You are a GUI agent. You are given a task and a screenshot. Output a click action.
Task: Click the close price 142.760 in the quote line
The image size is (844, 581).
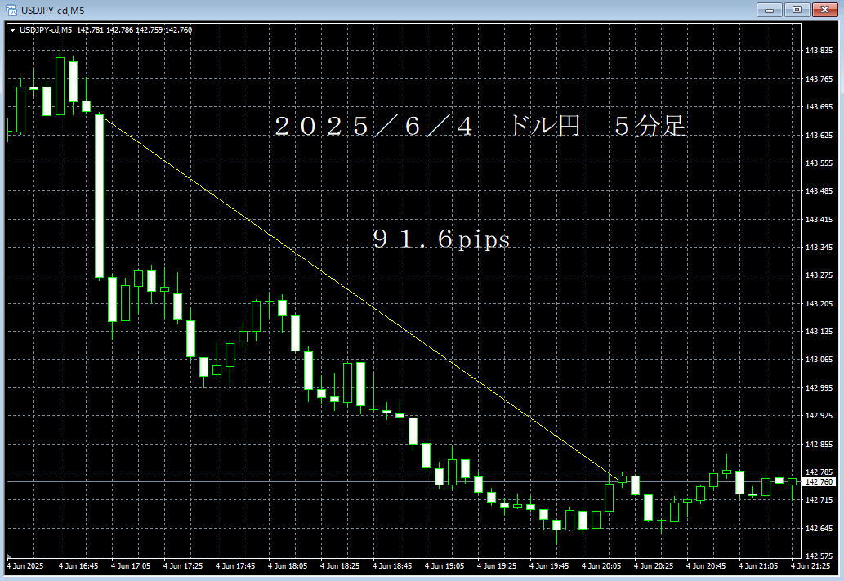pyautogui.click(x=178, y=29)
